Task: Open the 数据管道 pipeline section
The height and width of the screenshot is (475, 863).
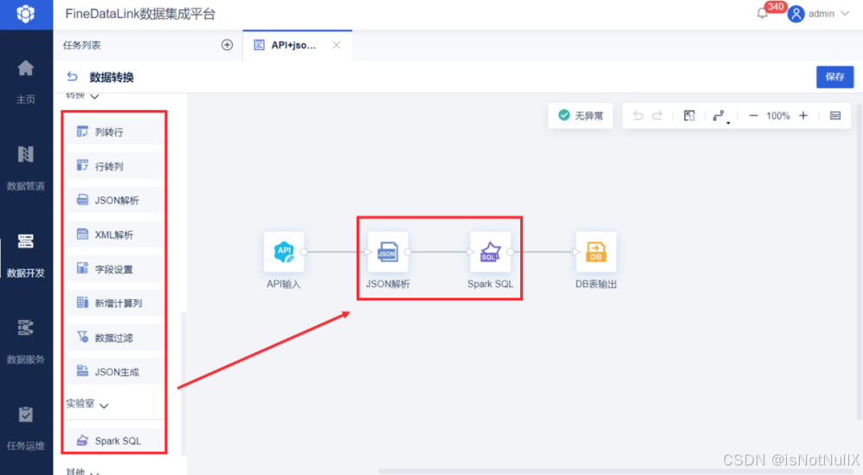Action: pyautogui.click(x=25, y=169)
